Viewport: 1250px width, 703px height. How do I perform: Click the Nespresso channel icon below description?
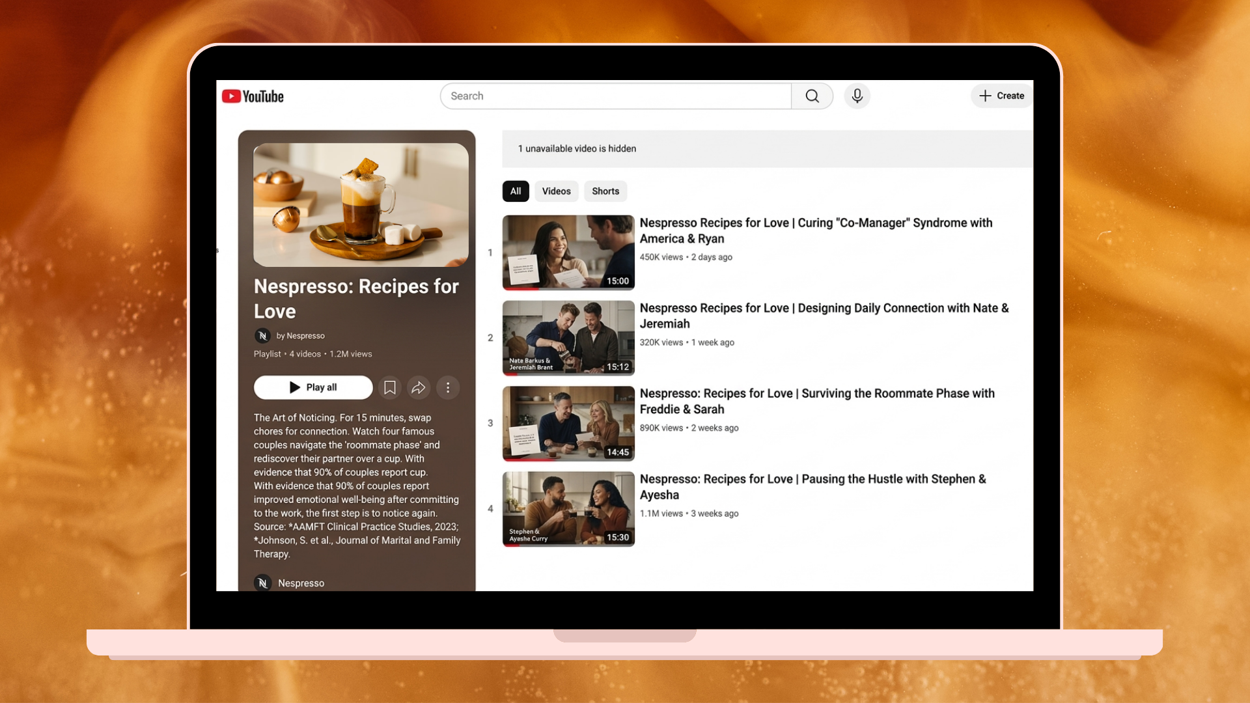(262, 583)
